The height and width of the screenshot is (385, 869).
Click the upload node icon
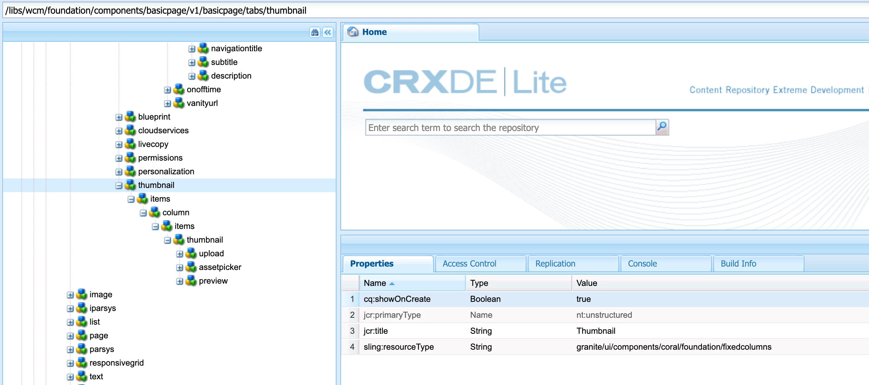coord(191,253)
